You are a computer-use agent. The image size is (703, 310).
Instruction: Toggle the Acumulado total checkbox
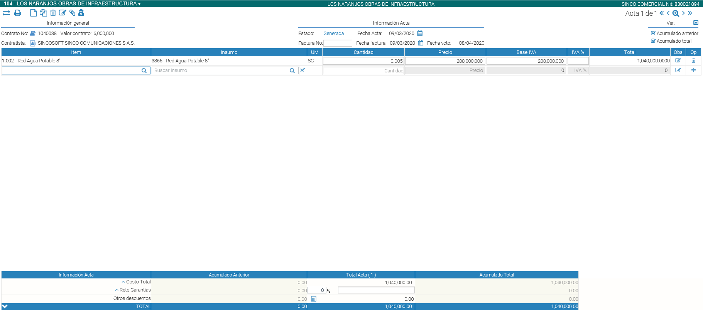653,41
